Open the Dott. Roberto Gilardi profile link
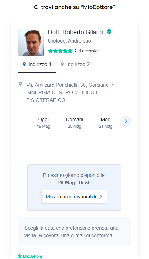Screen dimensions: 149x259 pos(76,32)
